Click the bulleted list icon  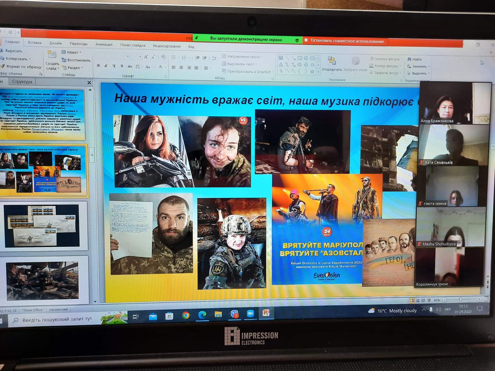pyautogui.click(x=174, y=58)
